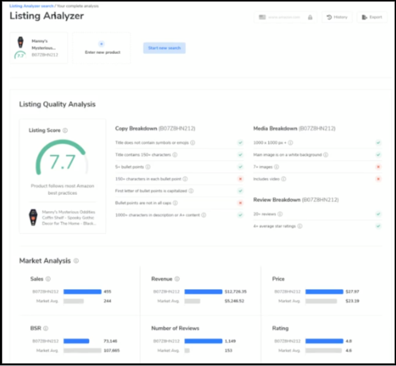Click the Revenue blue bar for B07Z8HN212
Image resolution: width=396 pixels, height=366 pixels.
(203, 292)
